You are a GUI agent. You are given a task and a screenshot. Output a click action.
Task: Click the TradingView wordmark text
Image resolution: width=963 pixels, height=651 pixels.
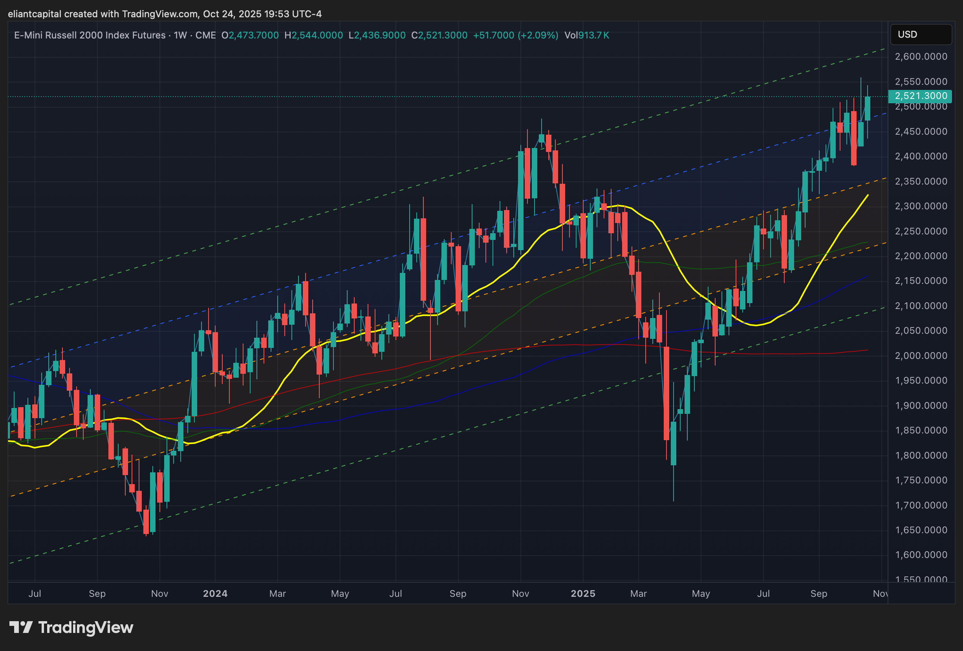click(x=85, y=627)
